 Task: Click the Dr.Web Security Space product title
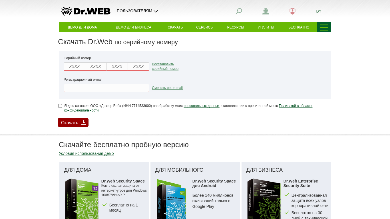point(123,181)
